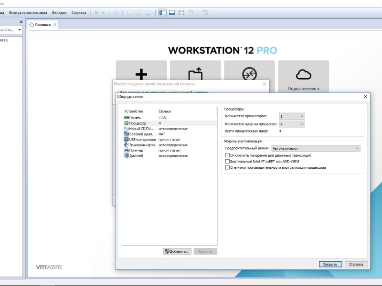Open the Количество ядер на процессор dropdown

(292, 124)
